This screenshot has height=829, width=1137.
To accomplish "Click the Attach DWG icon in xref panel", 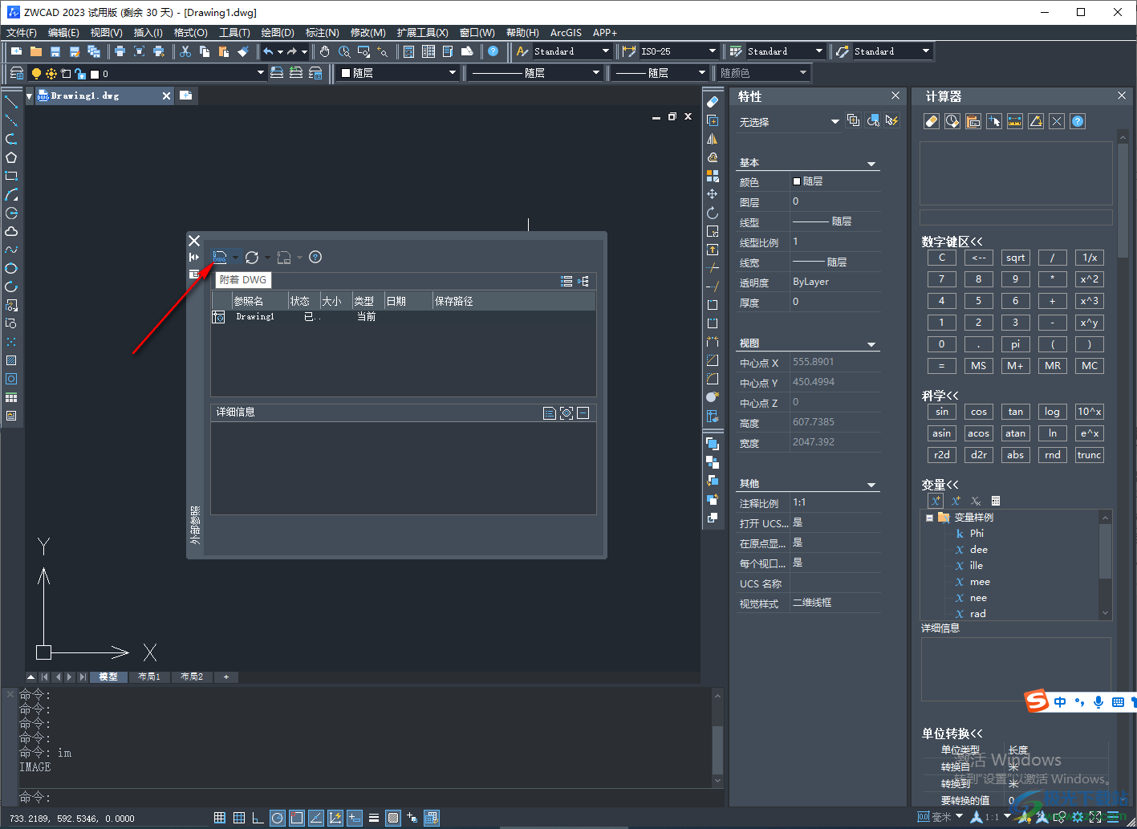I will click(x=219, y=257).
